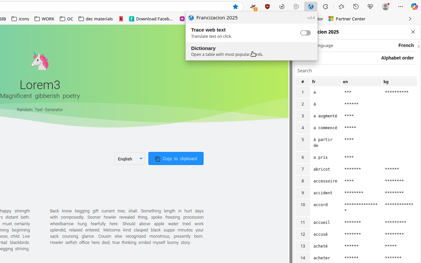The width and height of the screenshot is (421, 263).
Task: Reveal hidden bg translation for accident
Action: click(x=394, y=193)
